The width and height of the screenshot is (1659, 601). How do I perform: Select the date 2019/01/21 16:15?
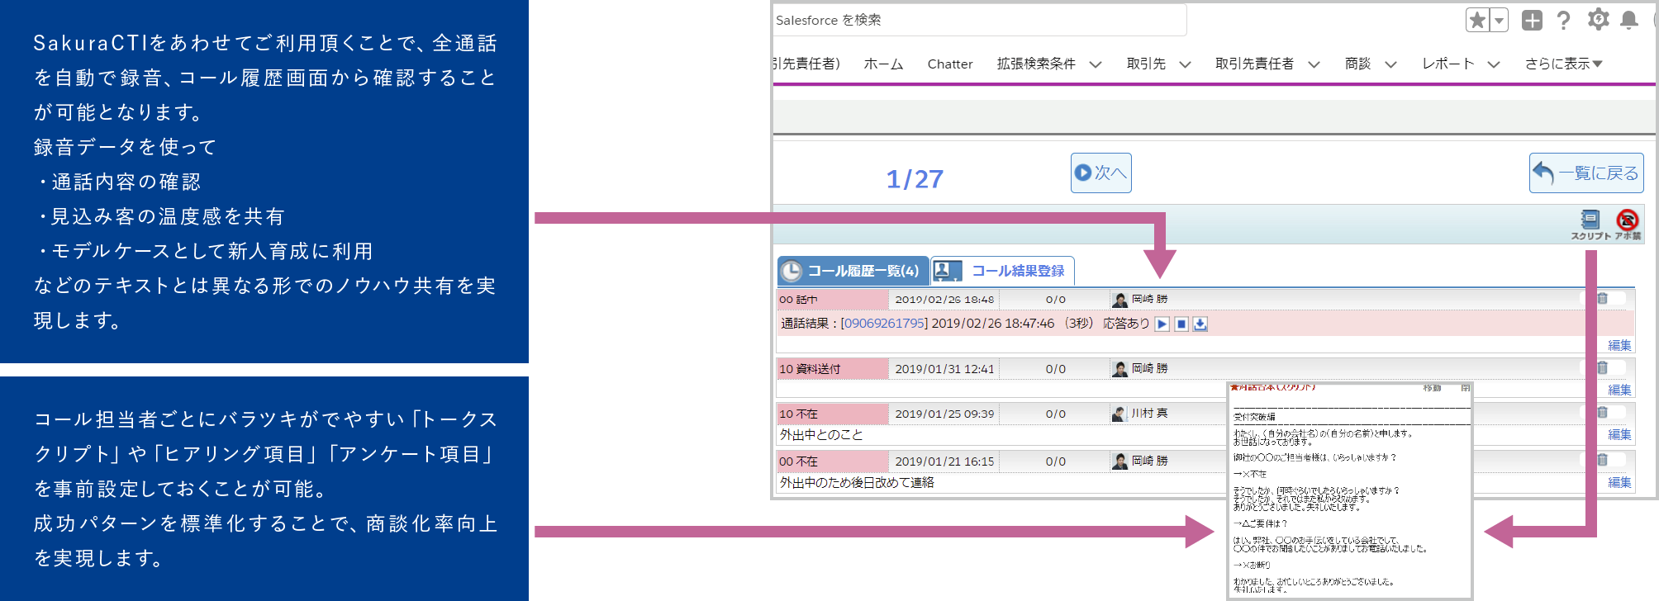coord(944,461)
